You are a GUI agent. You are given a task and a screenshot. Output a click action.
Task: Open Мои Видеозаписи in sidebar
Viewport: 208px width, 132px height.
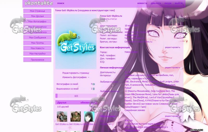(x=37, y=27)
